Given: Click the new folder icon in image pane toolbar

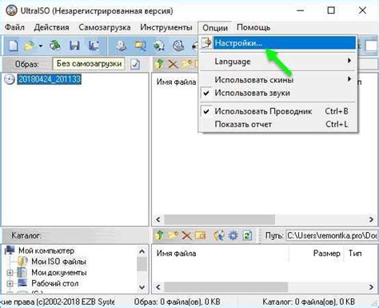Looking at the screenshot, I should click(x=186, y=64).
